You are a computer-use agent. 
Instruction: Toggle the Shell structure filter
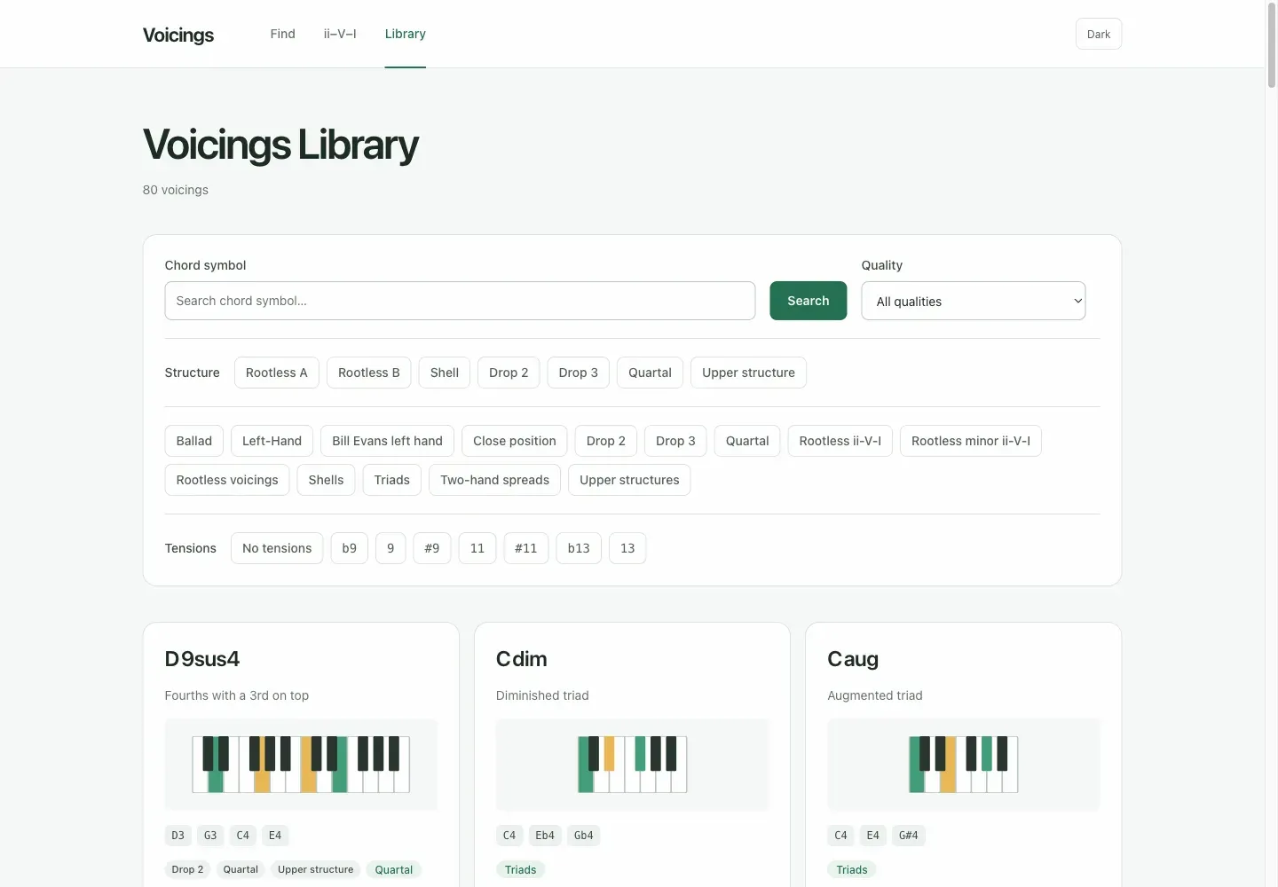pos(445,373)
